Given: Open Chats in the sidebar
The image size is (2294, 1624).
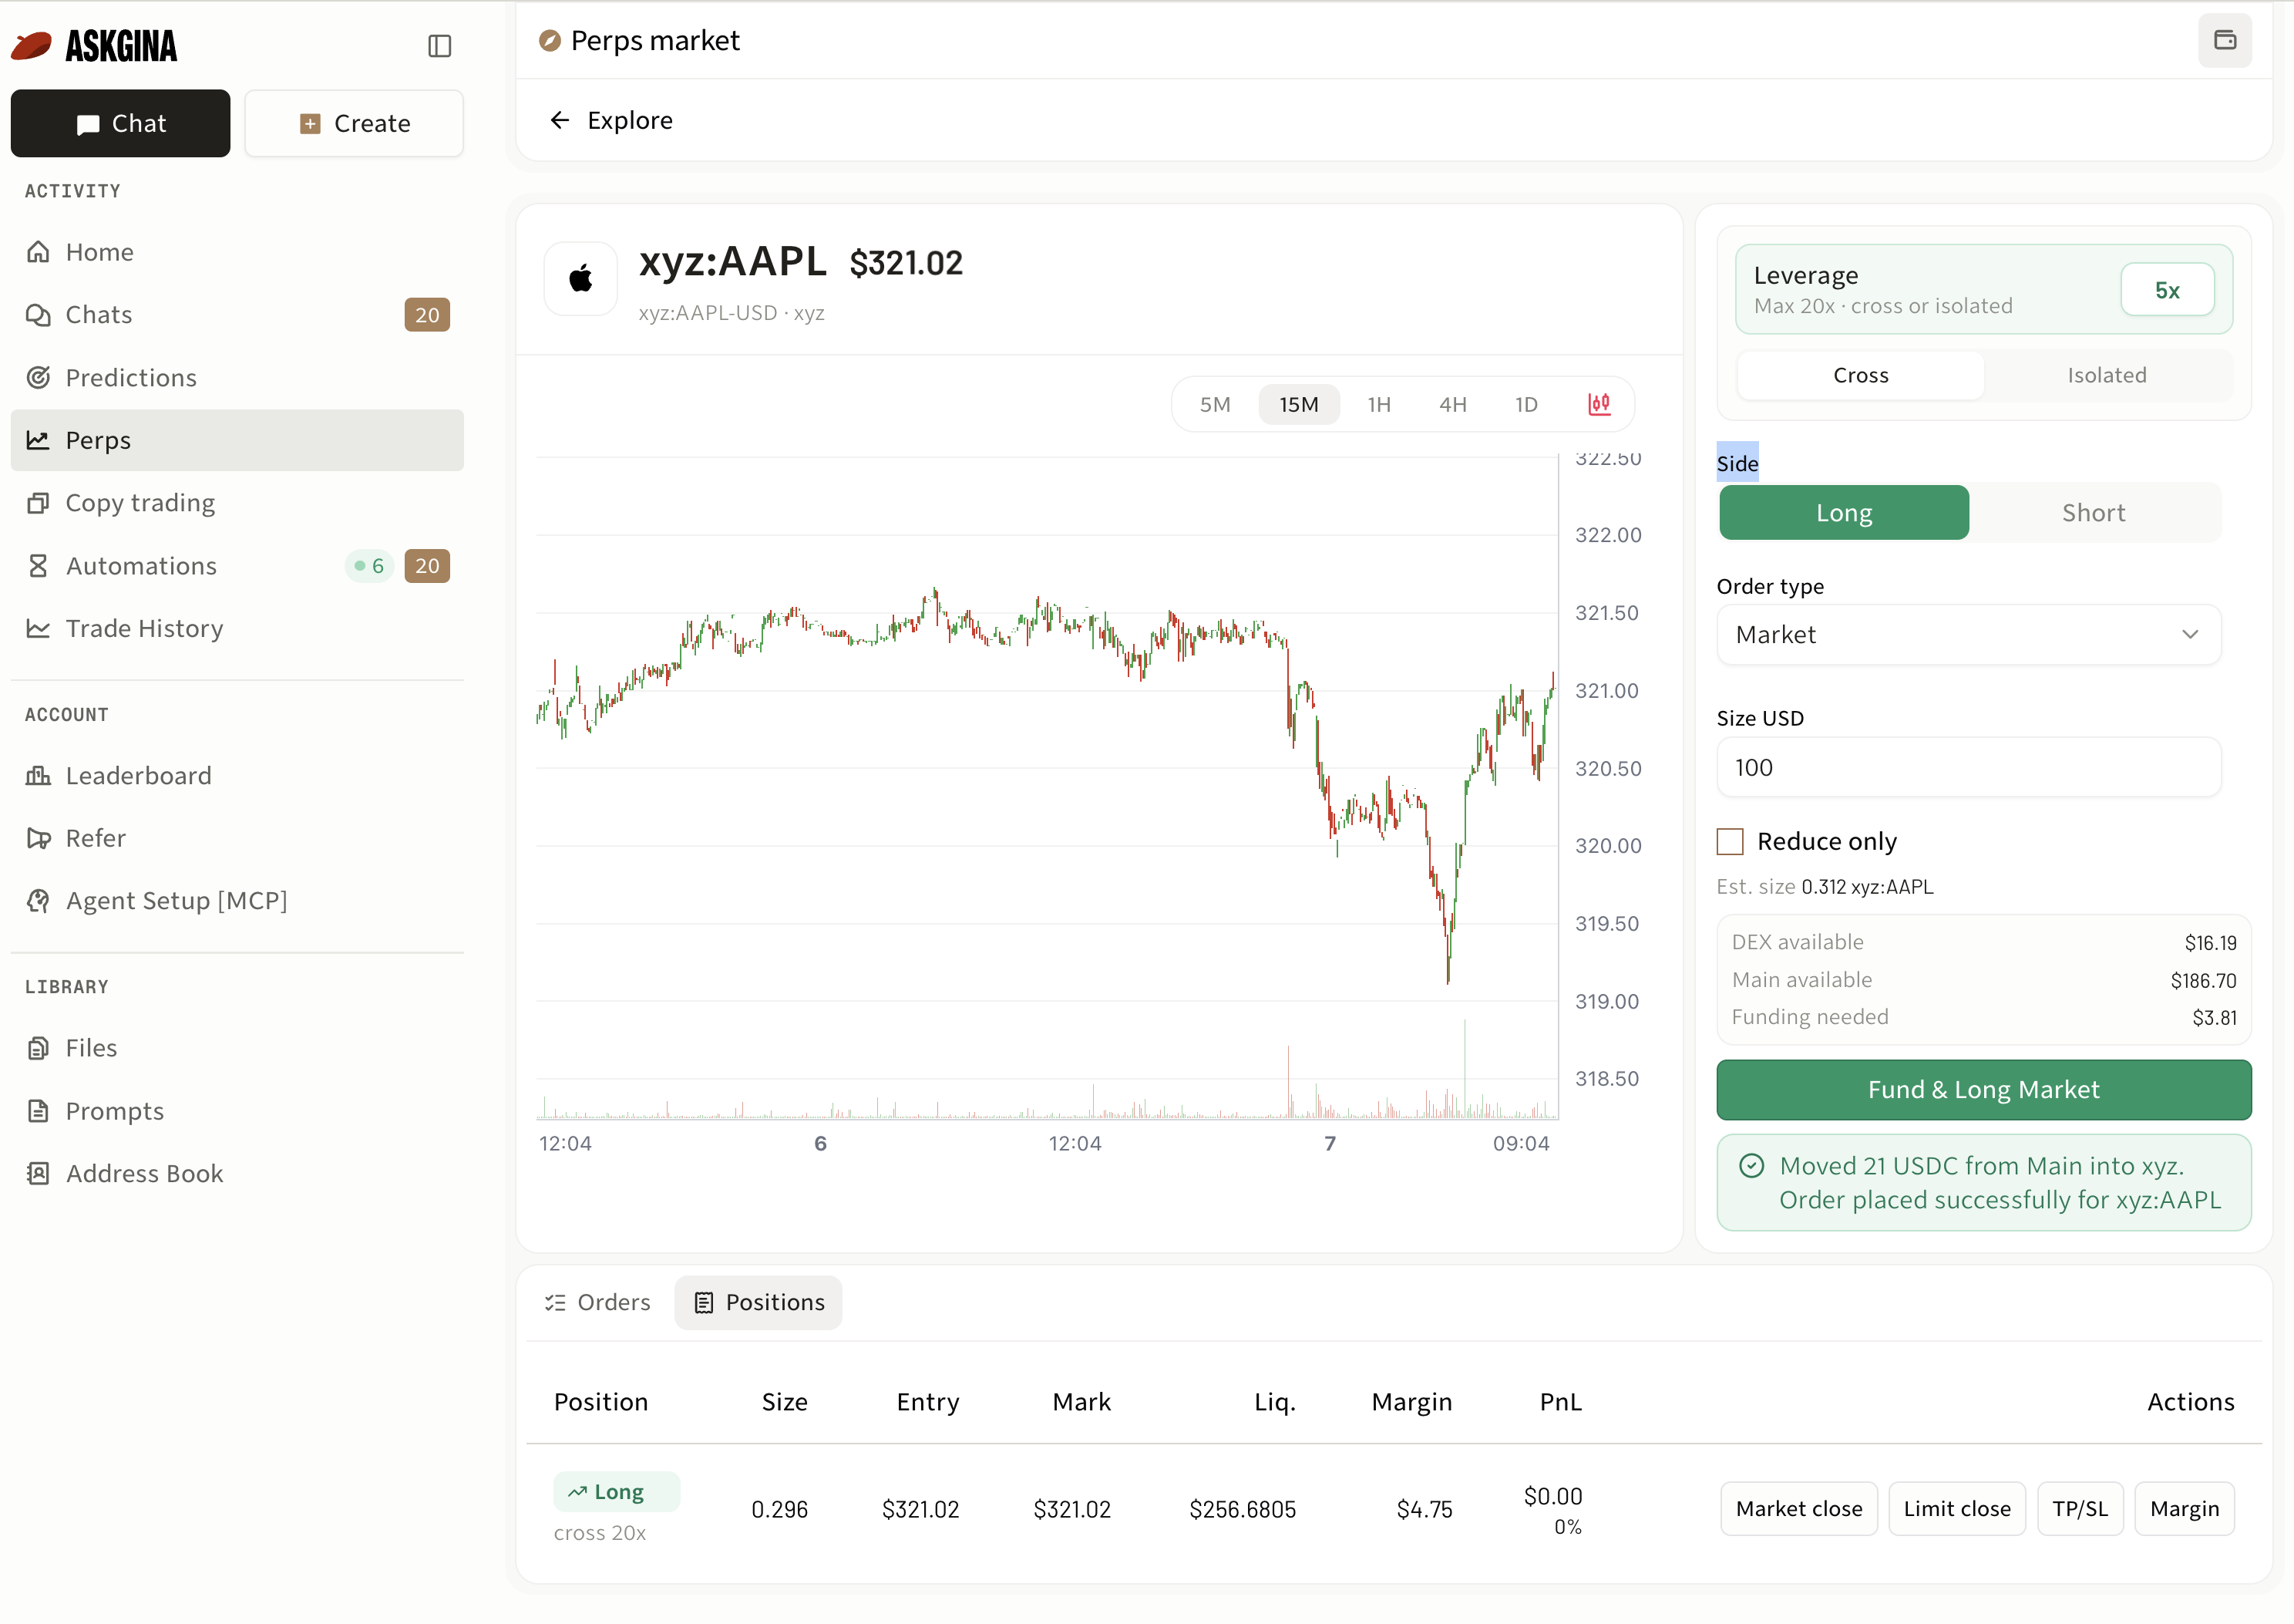Looking at the screenshot, I should (237, 315).
